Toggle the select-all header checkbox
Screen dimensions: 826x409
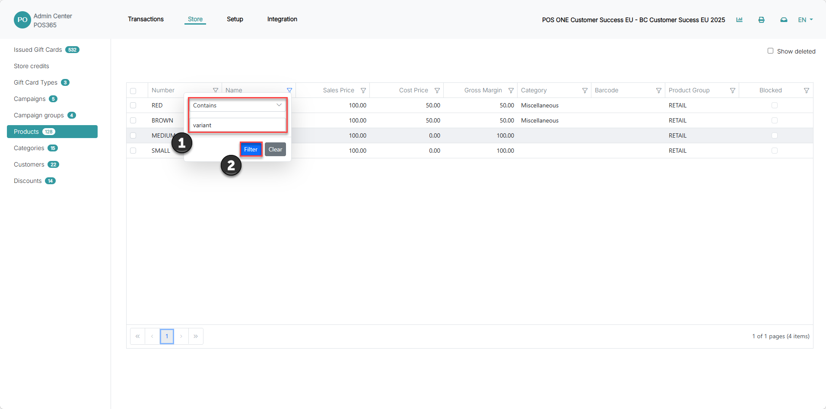tap(133, 91)
